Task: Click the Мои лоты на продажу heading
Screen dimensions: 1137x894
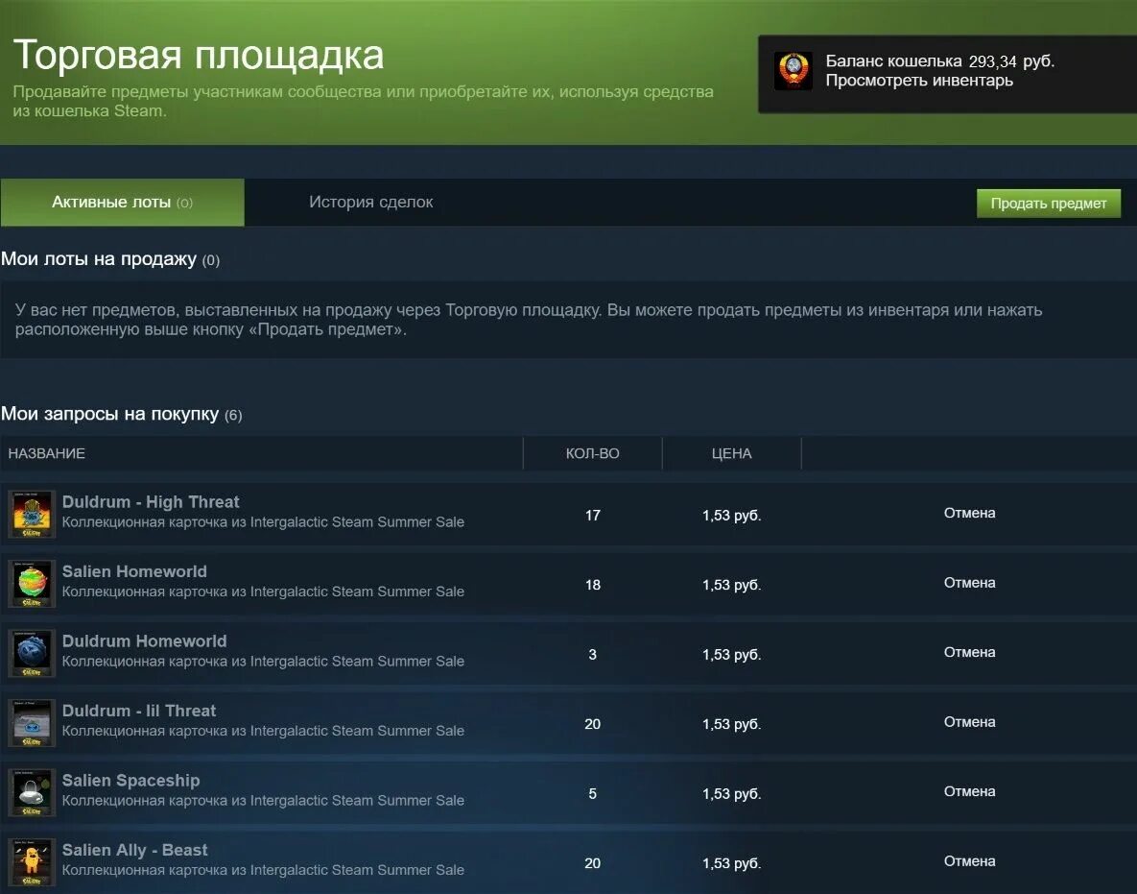Action: [x=99, y=259]
